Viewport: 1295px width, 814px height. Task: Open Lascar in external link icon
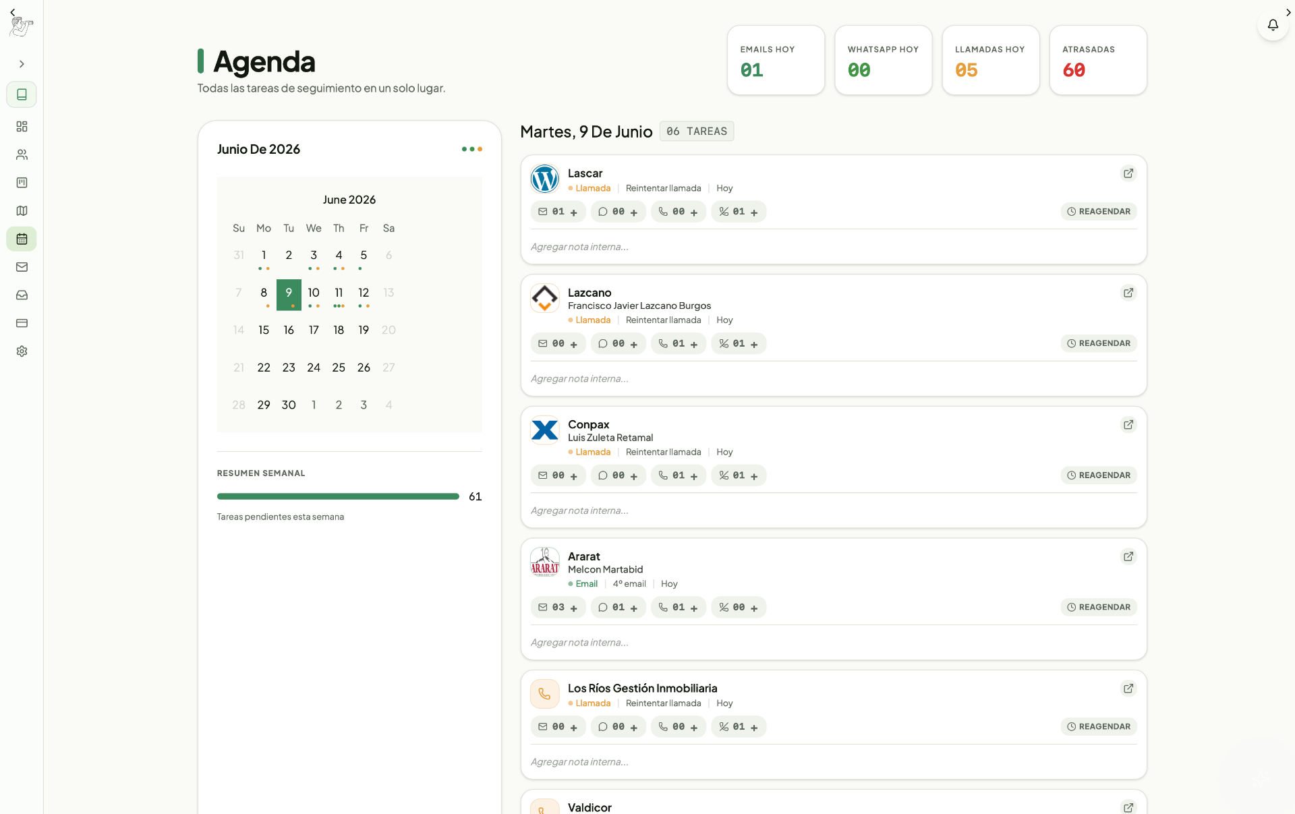point(1128,173)
